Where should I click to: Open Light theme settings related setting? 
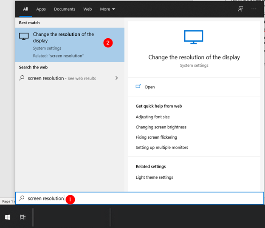154,177
